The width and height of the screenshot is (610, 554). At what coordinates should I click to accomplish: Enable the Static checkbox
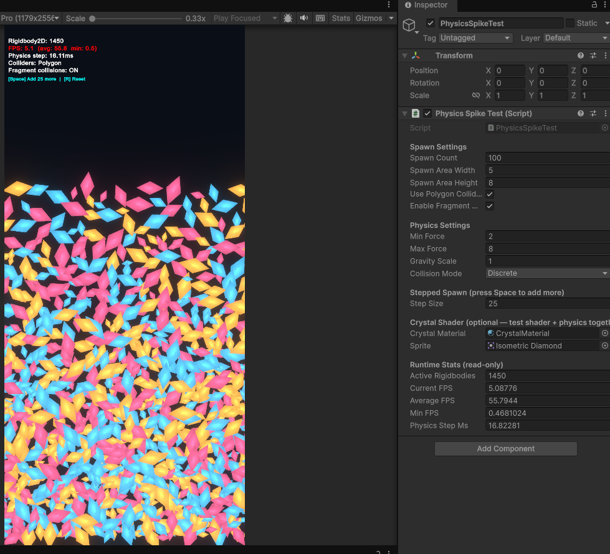(x=570, y=23)
